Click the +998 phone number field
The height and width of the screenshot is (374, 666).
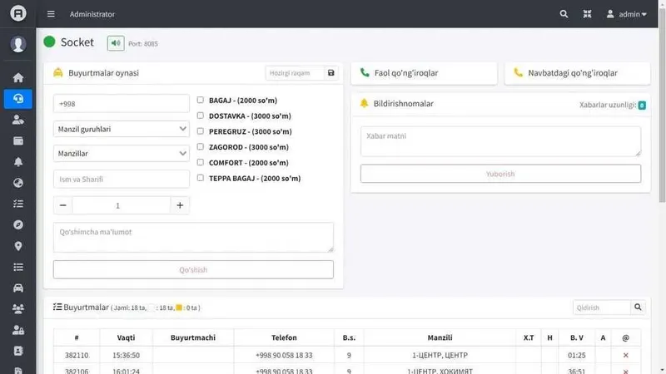(122, 103)
